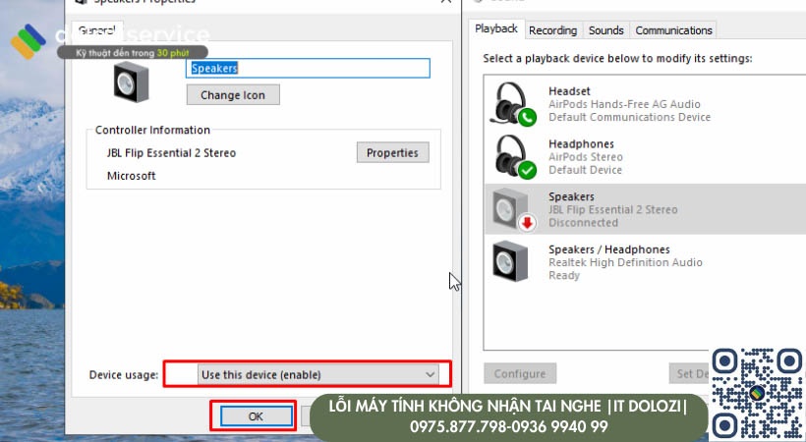Click the "JBL Flip Essential 2 Stereo" controller text
The height and width of the screenshot is (442, 806).
[x=171, y=153]
